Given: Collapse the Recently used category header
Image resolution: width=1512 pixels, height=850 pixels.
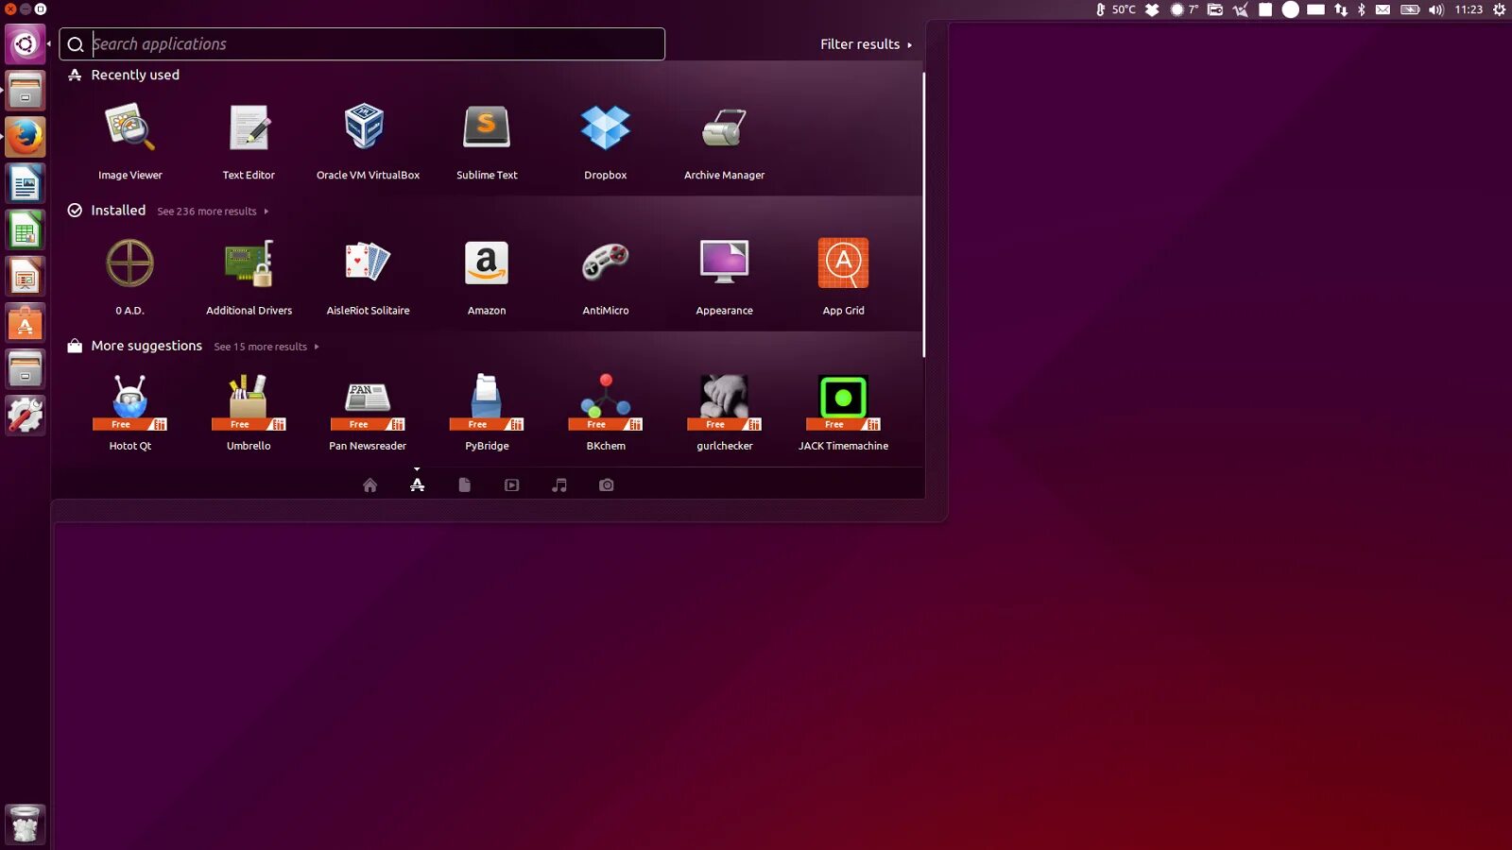Looking at the screenshot, I should (x=124, y=75).
